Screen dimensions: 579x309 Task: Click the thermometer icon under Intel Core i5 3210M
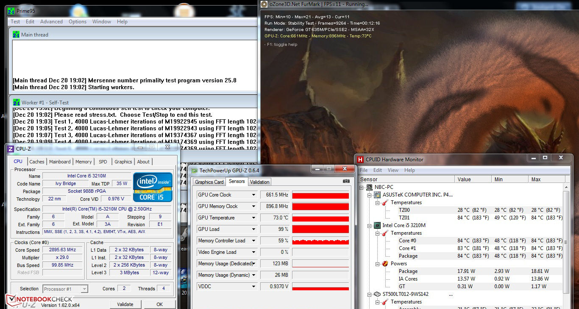[385, 233]
